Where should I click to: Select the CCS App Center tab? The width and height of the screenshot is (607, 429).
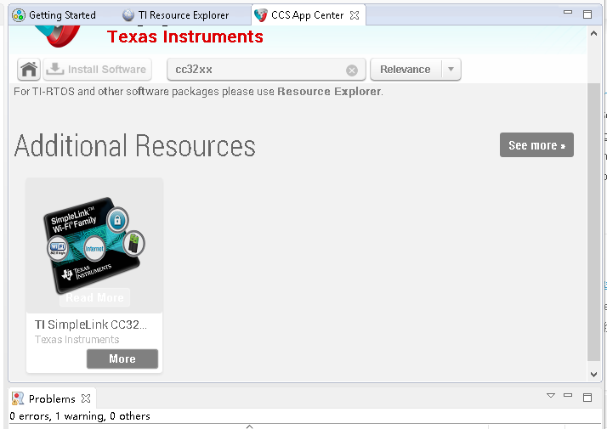point(308,15)
